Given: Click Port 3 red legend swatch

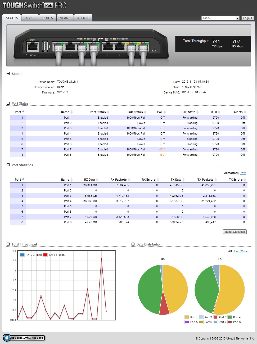Looking at the screenshot, I should [215, 317].
